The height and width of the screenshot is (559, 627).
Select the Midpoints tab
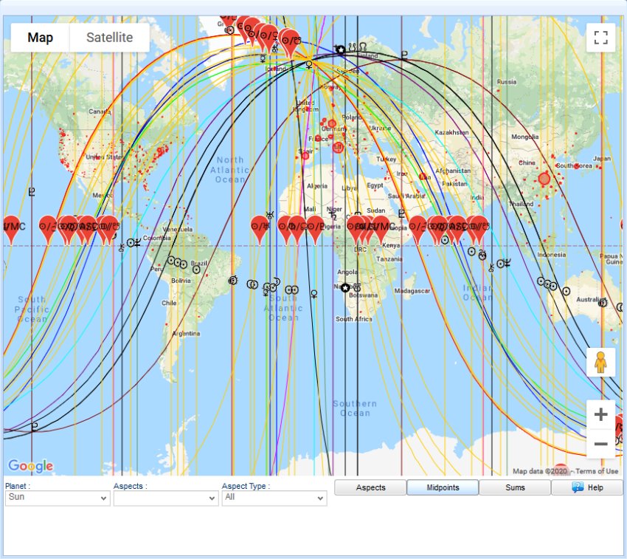pyautogui.click(x=443, y=487)
